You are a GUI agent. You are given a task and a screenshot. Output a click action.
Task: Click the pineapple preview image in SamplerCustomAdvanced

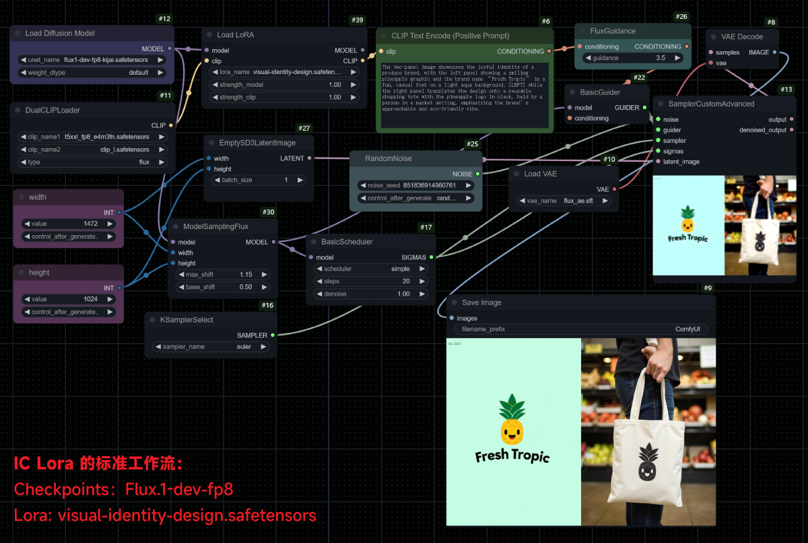point(688,225)
